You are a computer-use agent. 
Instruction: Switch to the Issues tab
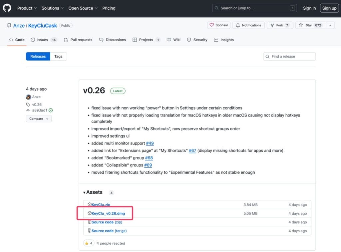43,40
